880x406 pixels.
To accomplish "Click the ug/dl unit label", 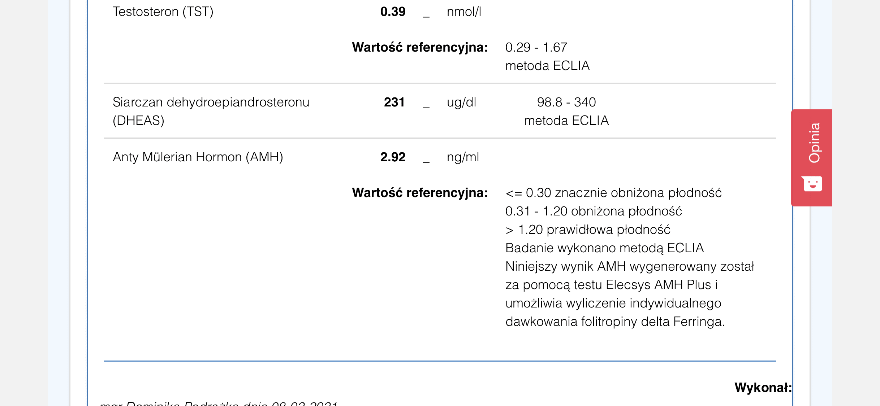I will click(x=461, y=102).
